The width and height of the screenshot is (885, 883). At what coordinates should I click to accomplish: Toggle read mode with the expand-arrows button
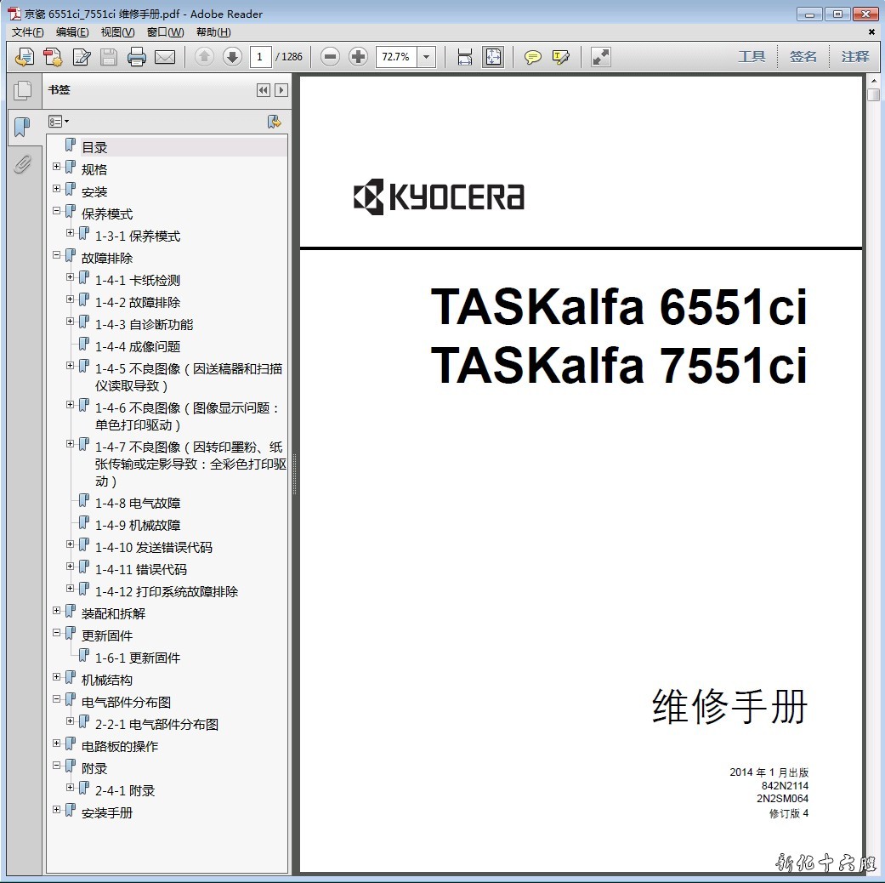pos(601,57)
